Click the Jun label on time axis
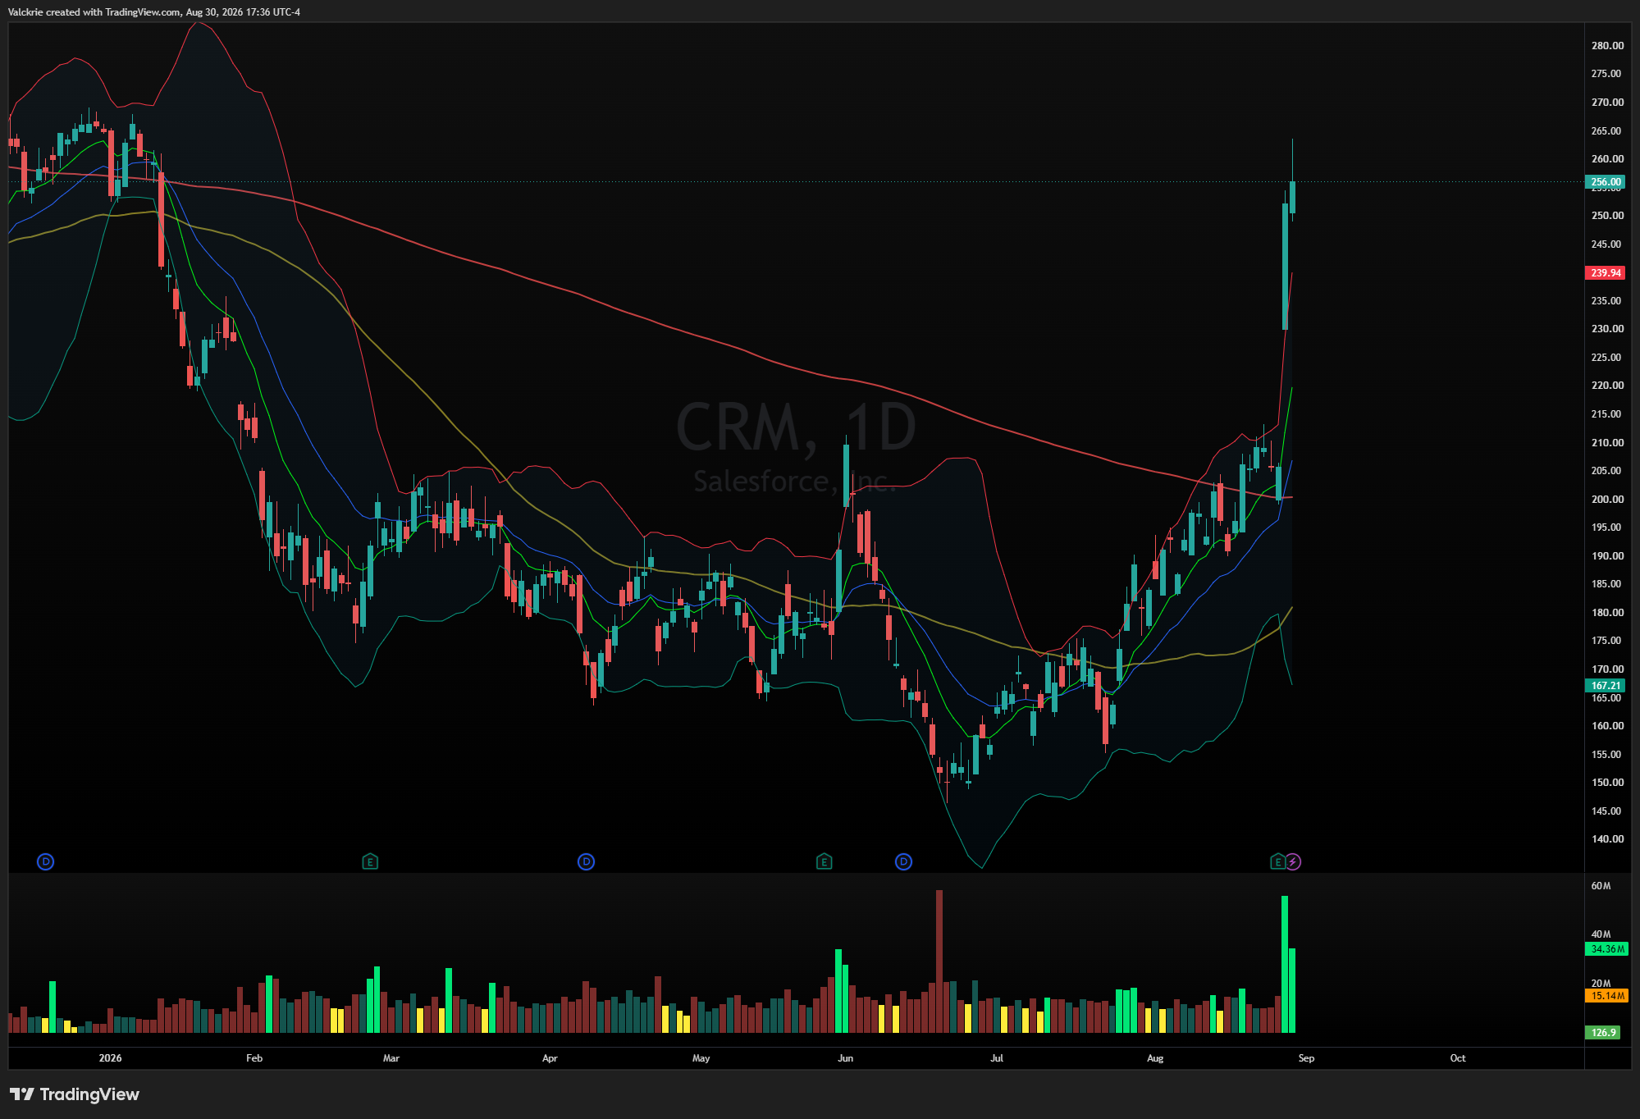 845,1058
